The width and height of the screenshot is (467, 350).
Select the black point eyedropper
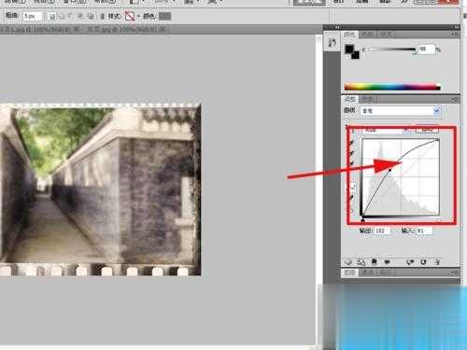pyautogui.click(x=352, y=143)
